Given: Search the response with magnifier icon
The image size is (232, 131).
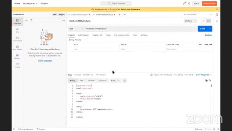Looking at the screenshot, I should 210,80.
